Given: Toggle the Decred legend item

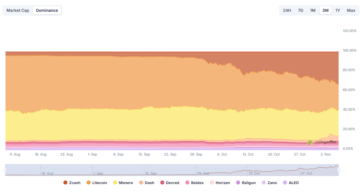Looking at the screenshot, I should coord(169,183).
